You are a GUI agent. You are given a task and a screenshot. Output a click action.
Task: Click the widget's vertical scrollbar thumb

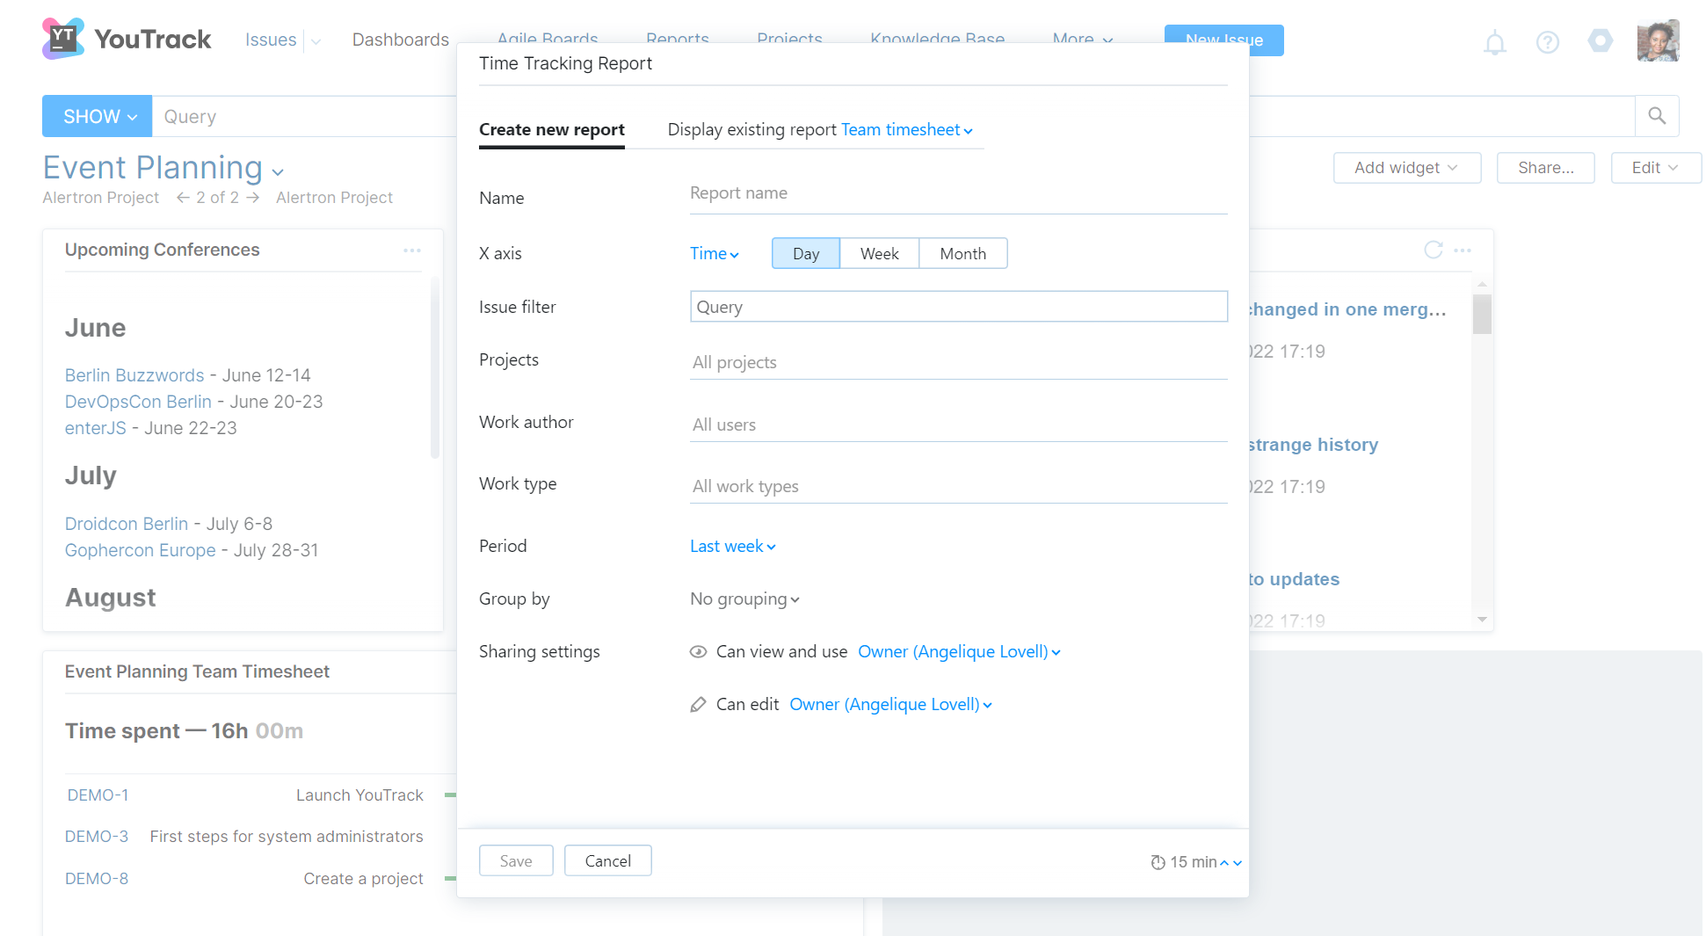[1482, 314]
